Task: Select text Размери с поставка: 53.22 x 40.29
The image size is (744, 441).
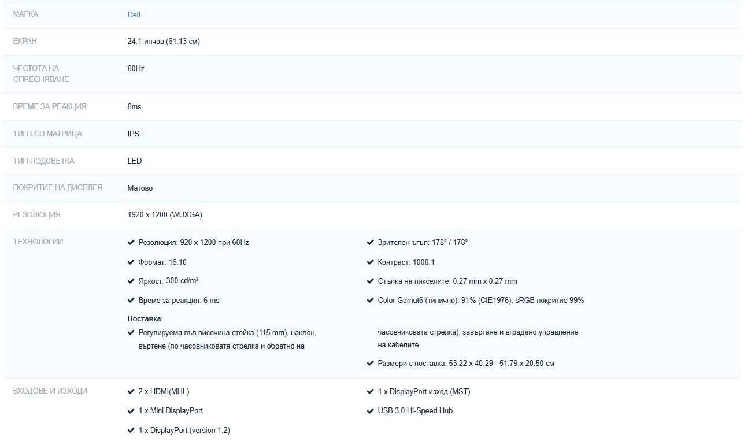Action: click(x=466, y=364)
